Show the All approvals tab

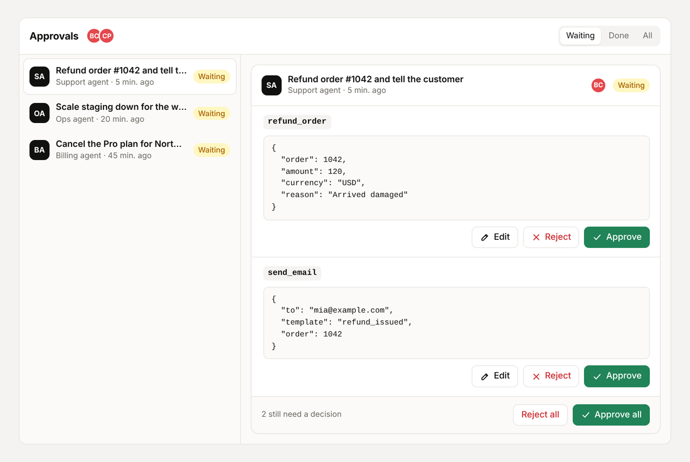(x=647, y=36)
